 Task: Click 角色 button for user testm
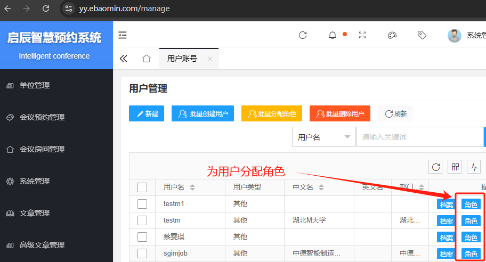tap(471, 221)
